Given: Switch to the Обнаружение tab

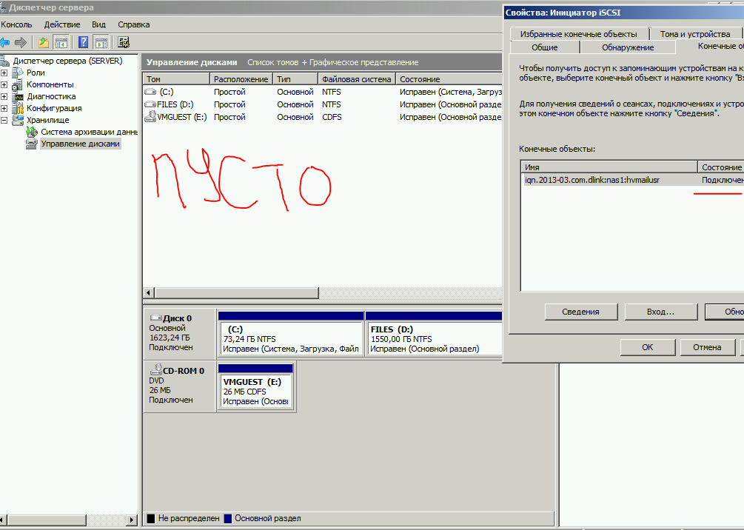Looking at the screenshot, I should tap(628, 47).
